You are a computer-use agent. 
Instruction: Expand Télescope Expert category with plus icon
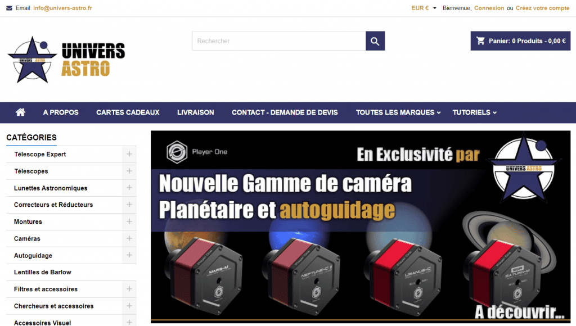(129, 154)
